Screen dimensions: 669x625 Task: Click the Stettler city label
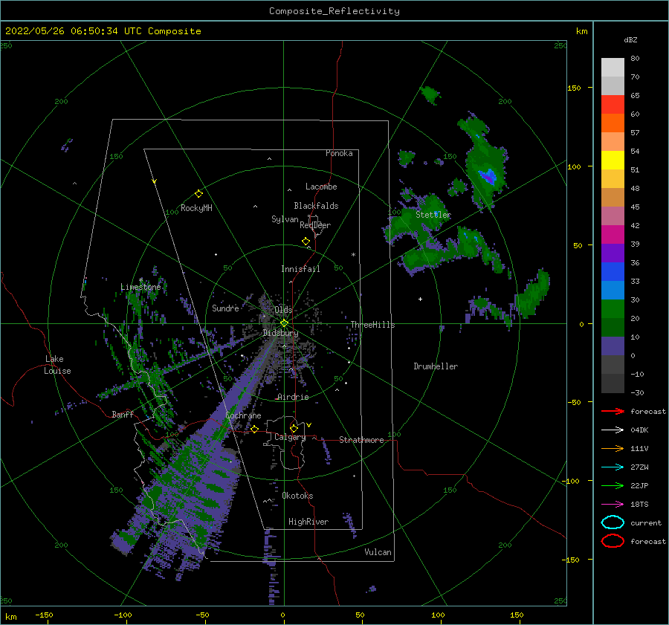pyautogui.click(x=433, y=215)
